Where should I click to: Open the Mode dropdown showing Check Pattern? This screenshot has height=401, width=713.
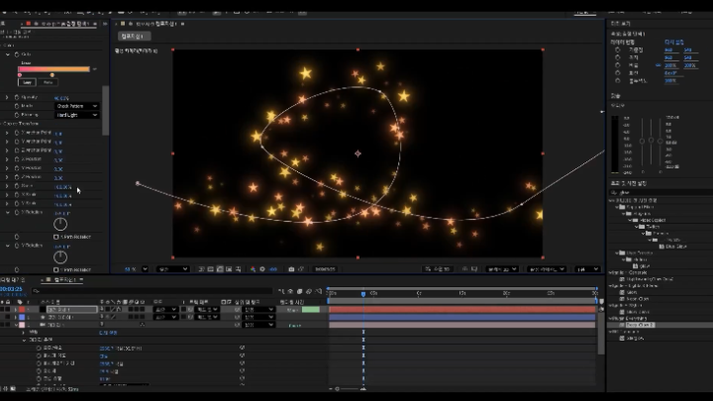76,106
